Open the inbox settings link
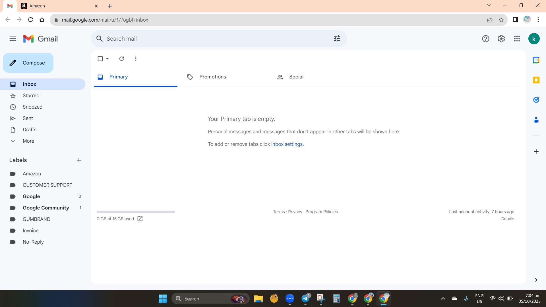 (287, 144)
